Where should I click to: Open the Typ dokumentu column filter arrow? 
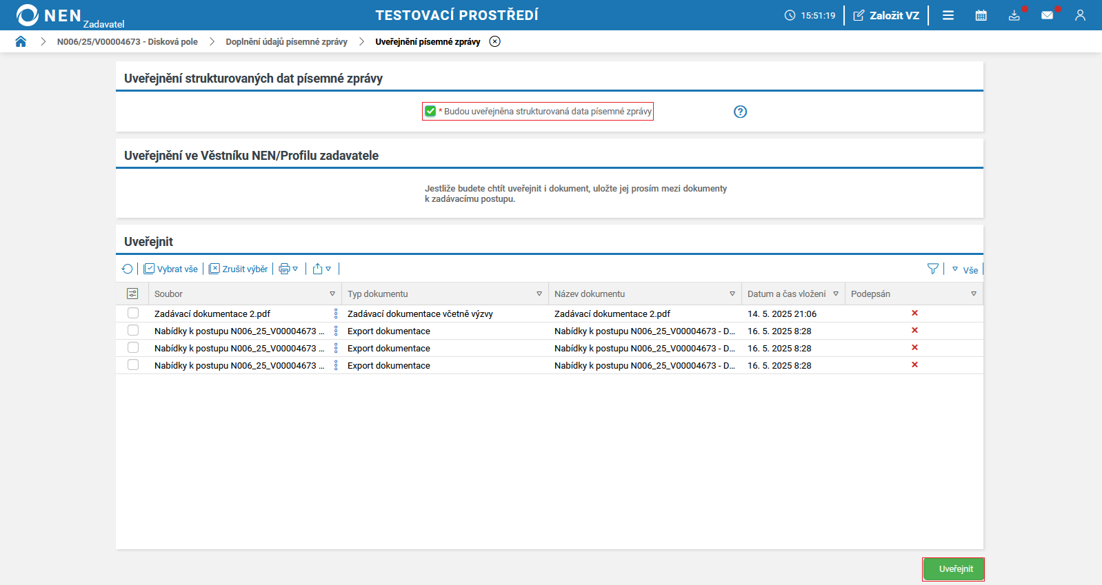(539, 294)
